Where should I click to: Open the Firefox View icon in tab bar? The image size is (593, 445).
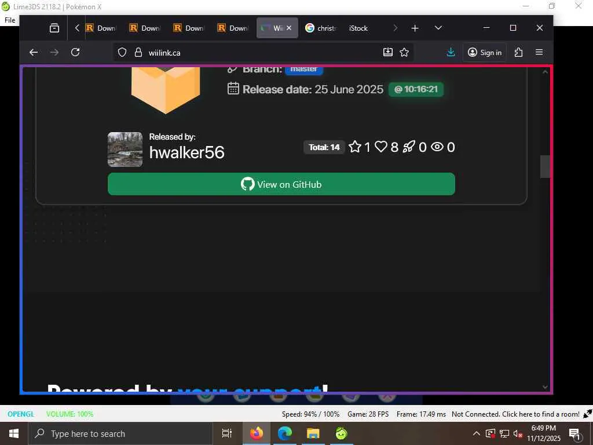(54, 28)
